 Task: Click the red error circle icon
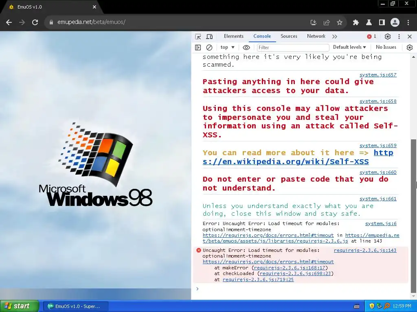199,250
